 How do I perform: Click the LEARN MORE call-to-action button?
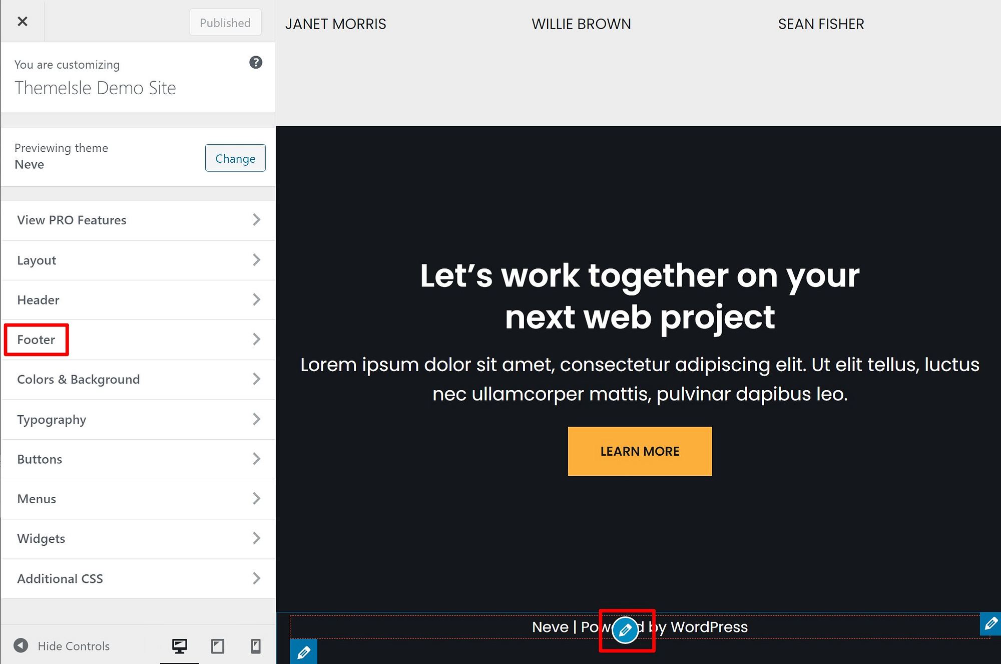point(640,451)
